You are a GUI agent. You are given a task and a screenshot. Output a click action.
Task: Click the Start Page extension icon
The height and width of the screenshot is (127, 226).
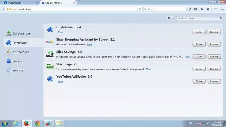(x=50, y=67)
